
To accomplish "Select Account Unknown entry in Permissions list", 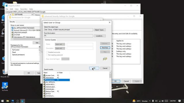I will click(26, 30).
